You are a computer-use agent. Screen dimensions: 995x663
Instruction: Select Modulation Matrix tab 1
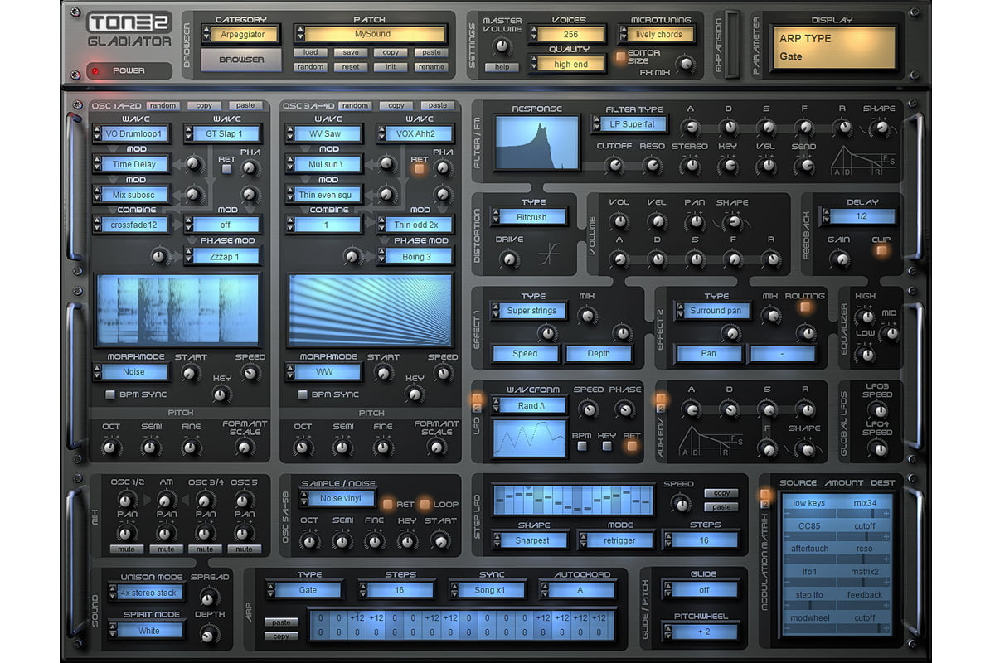(x=765, y=494)
